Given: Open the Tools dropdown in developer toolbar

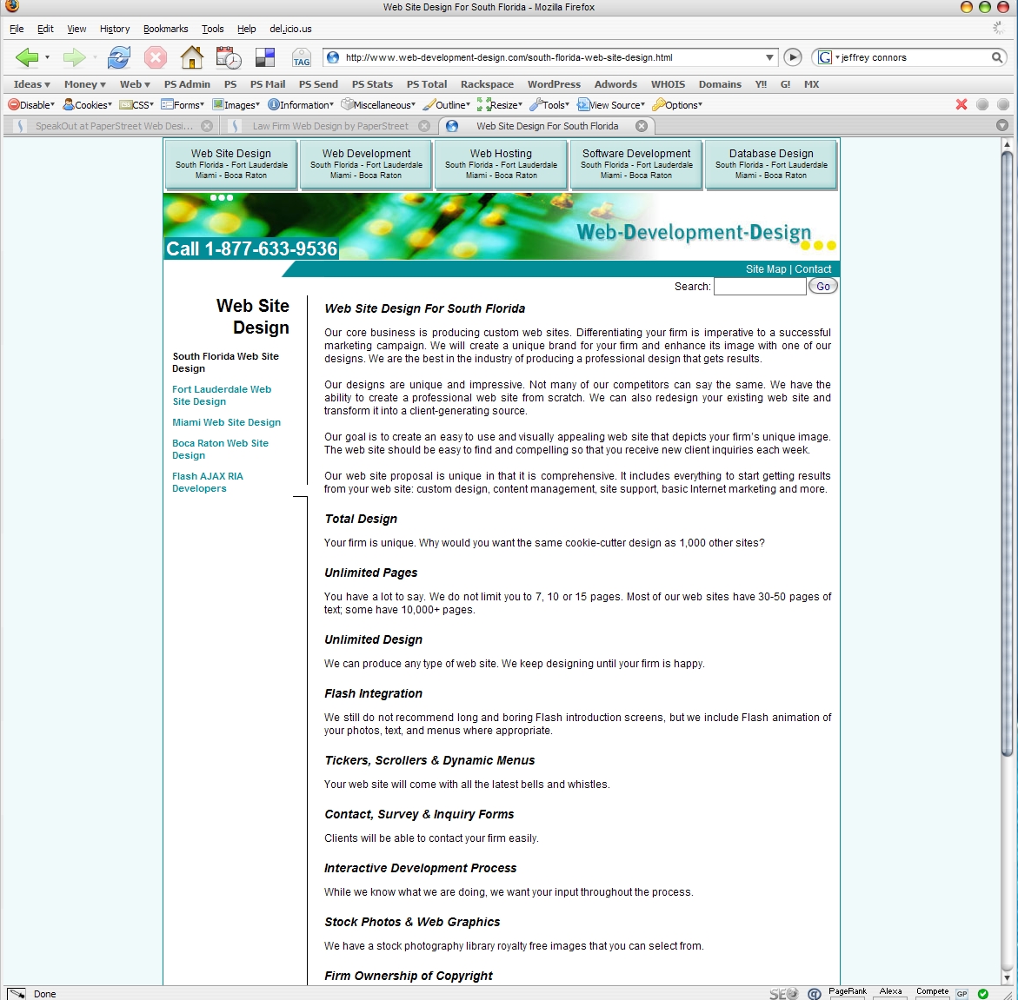Looking at the screenshot, I should [549, 104].
